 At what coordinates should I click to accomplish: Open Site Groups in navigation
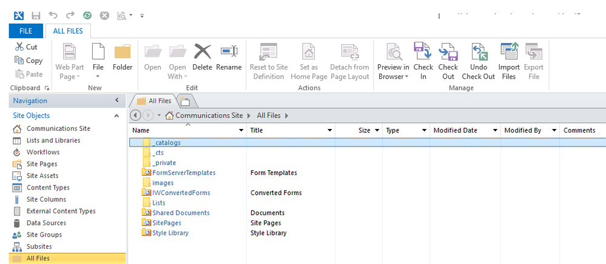[x=44, y=235]
